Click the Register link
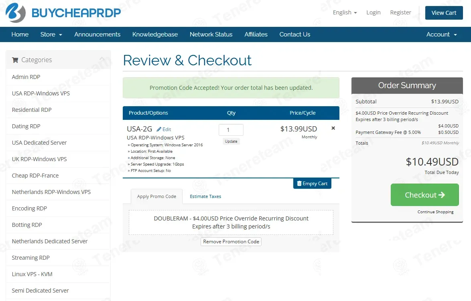This screenshot has height=301, width=471. 400,12
